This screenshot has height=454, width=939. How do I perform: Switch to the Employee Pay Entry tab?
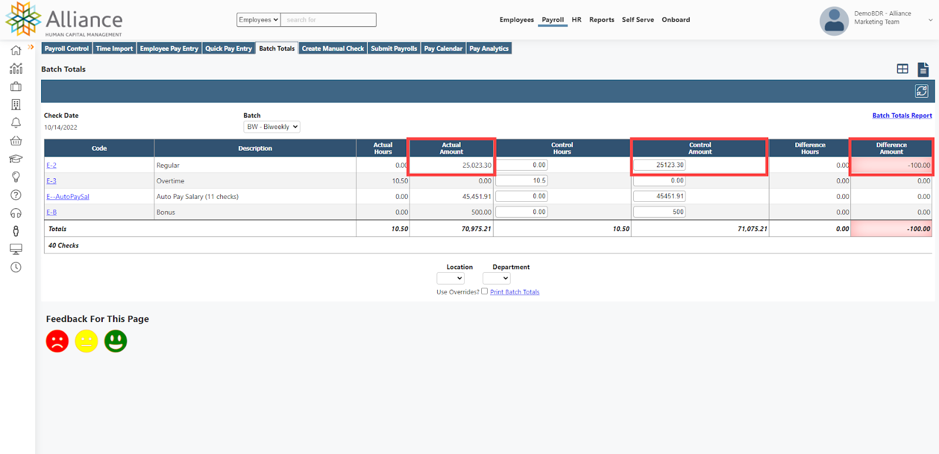point(169,49)
